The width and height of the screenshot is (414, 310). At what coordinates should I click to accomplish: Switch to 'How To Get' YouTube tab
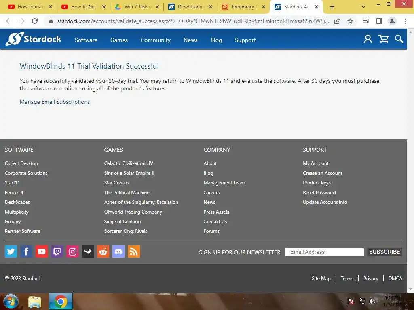83,7
